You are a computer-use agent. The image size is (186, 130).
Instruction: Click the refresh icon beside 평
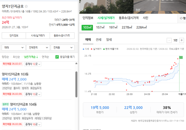pyautogui.click(x=181, y=18)
